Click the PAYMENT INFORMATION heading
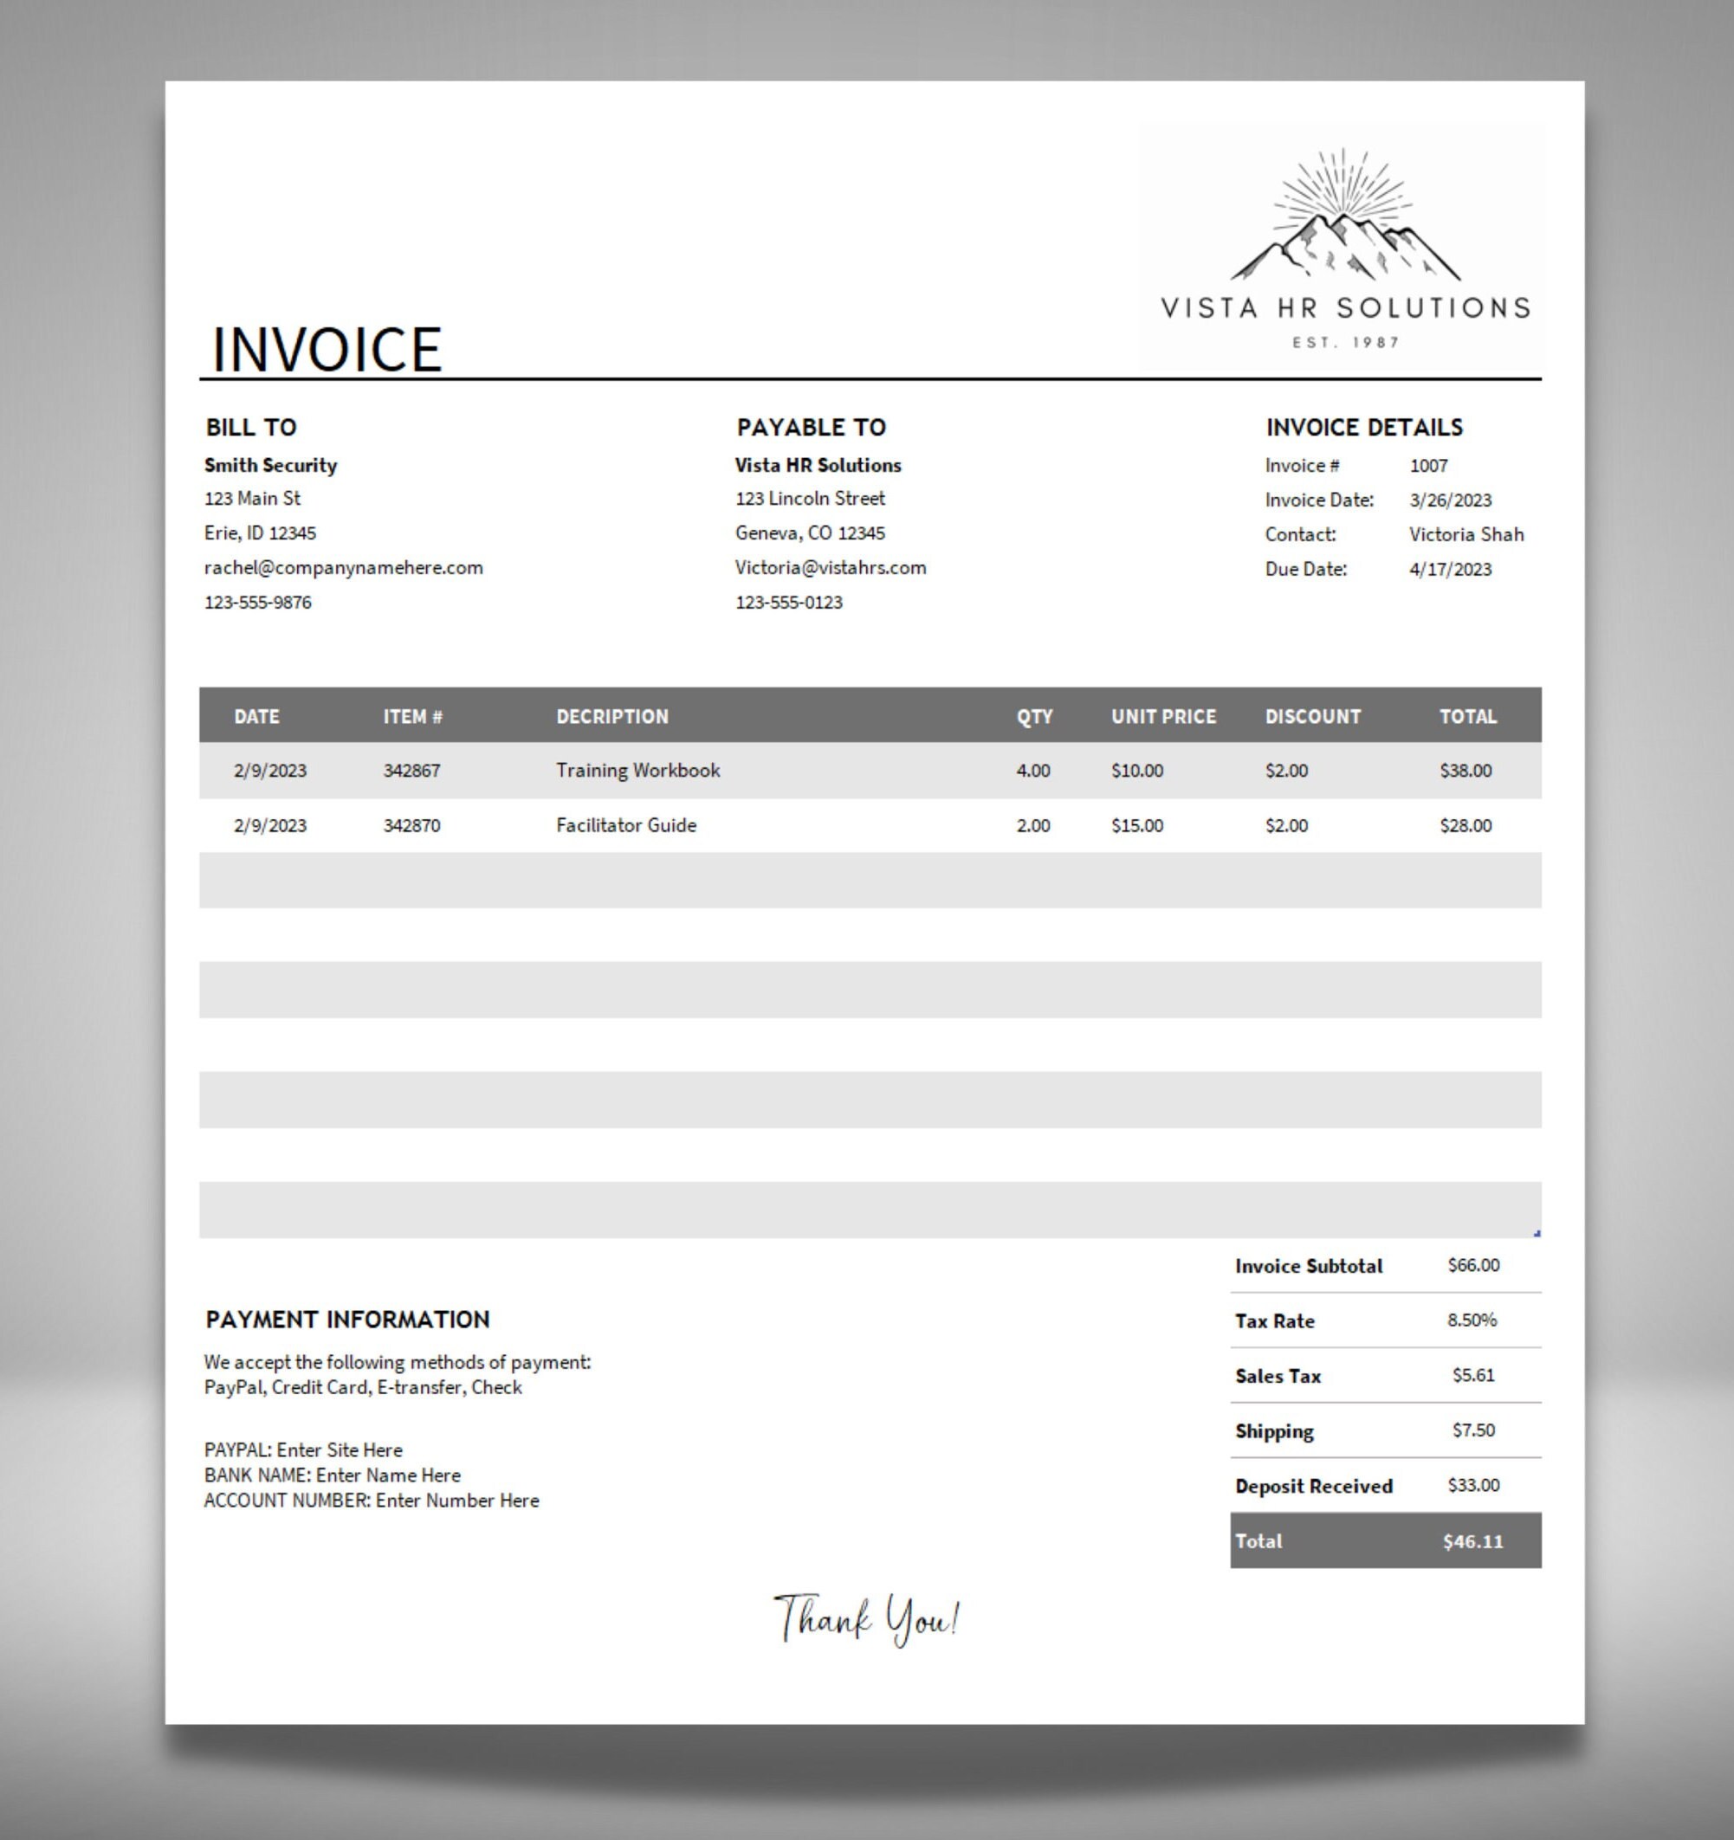This screenshot has height=1840, width=1734. (x=349, y=1319)
